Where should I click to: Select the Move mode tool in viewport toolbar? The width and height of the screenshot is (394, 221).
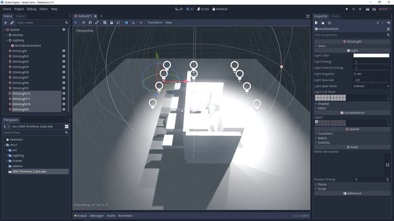[84, 23]
